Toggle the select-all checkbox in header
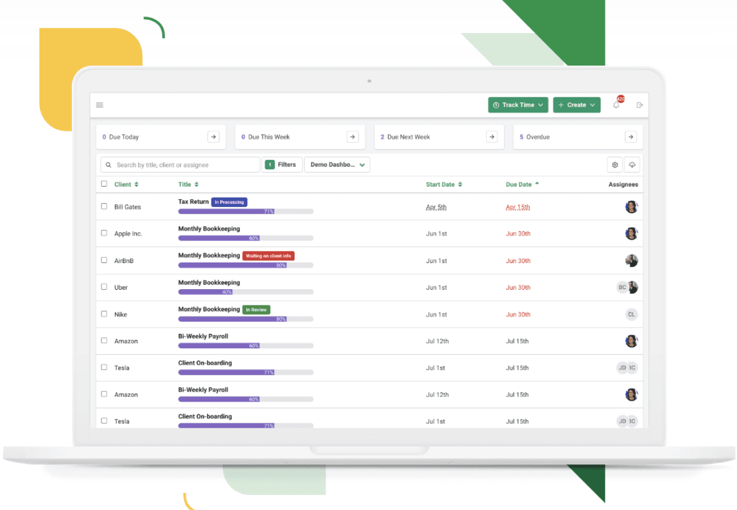 pyautogui.click(x=104, y=184)
